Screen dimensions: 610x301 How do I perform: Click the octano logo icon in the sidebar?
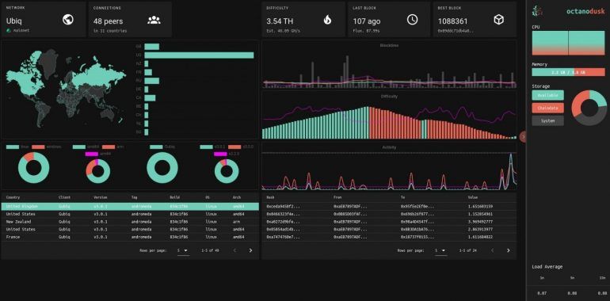[536, 11]
